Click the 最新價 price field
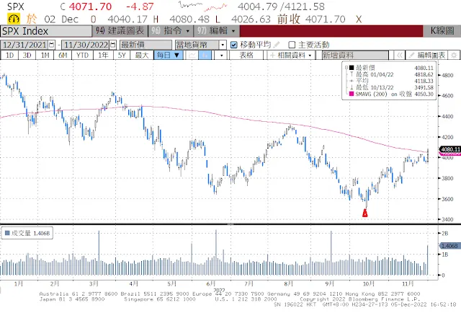 pos(146,45)
